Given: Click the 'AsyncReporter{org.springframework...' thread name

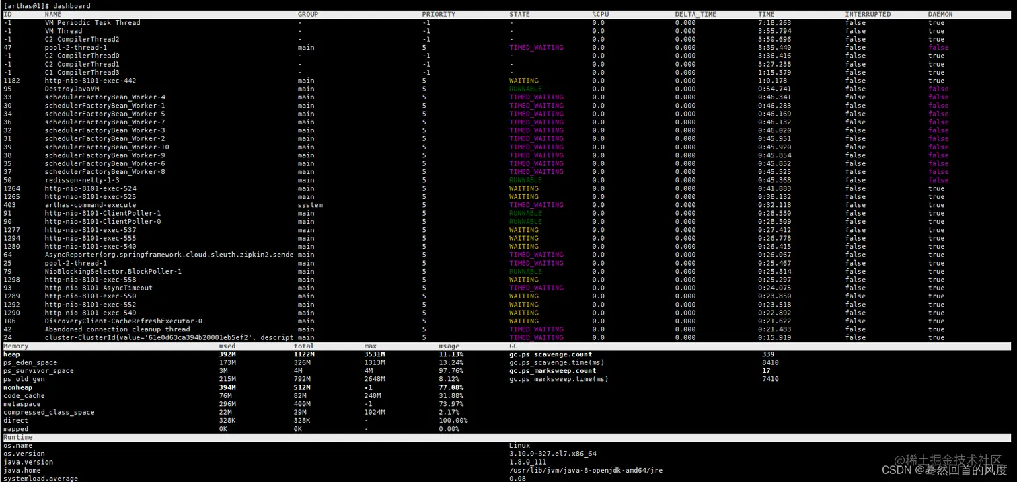Looking at the screenshot, I should [x=169, y=255].
